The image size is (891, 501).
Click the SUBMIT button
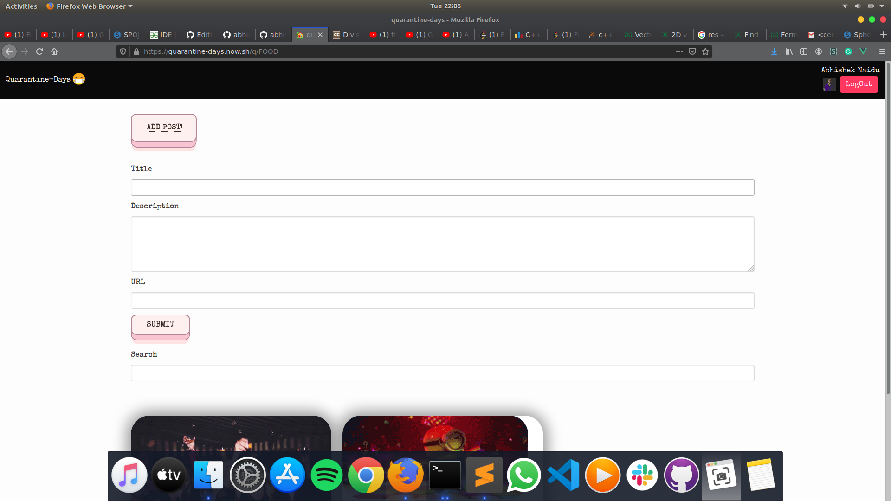[x=161, y=324]
